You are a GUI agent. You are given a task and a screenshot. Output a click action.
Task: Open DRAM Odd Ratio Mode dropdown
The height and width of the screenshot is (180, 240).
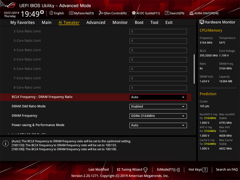tap(158, 107)
